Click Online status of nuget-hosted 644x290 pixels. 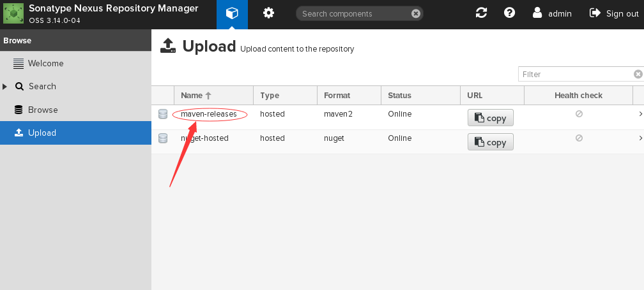400,138
